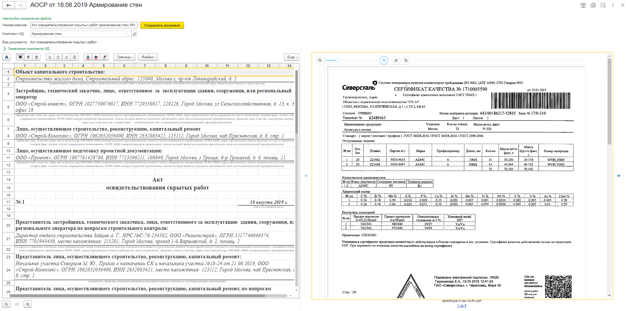
Task: Zoom out the PDF preview
Action: [x=320, y=60]
